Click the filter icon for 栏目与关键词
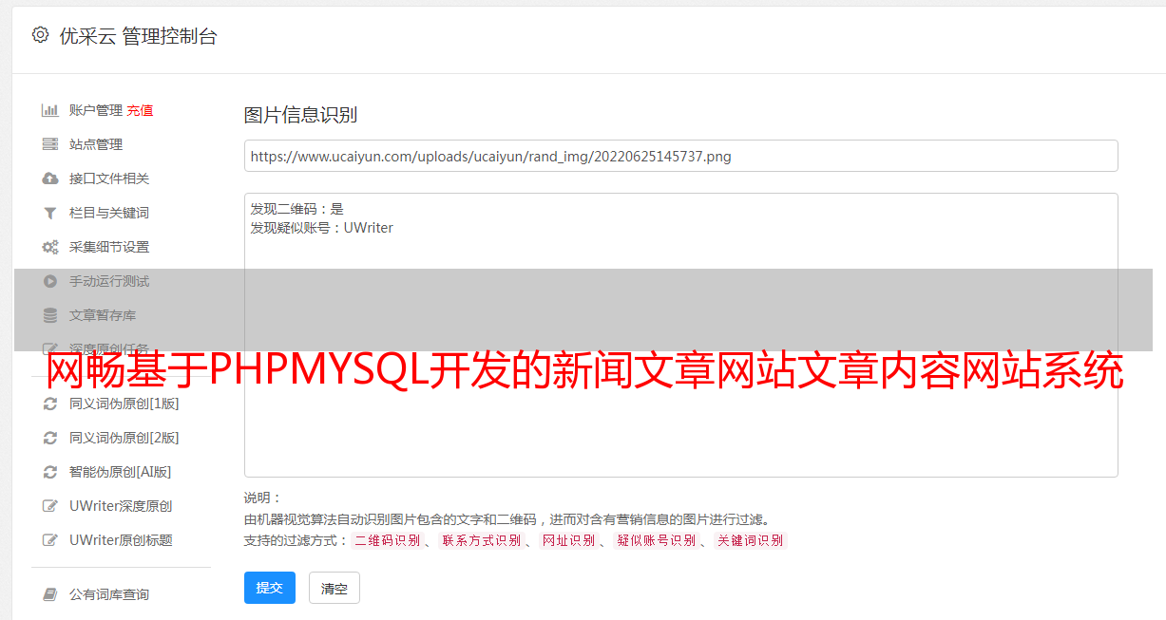The width and height of the screenshot is (1166, 620). [x=49, y=213]
